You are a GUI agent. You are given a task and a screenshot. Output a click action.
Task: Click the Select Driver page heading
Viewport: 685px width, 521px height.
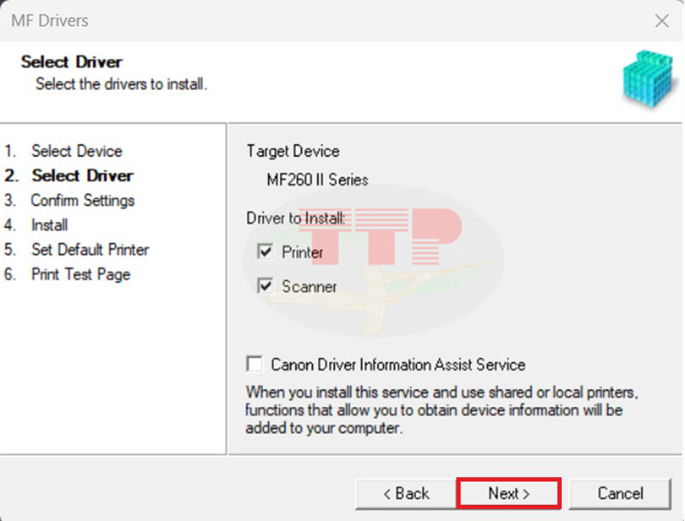(71, 62)
